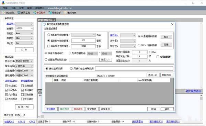Toggle 显示发送 checkbox in main window
Screen dimensions: 206x126
(6, 99)
